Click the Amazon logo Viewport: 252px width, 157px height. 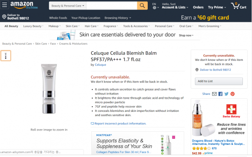tap(24, 5)
